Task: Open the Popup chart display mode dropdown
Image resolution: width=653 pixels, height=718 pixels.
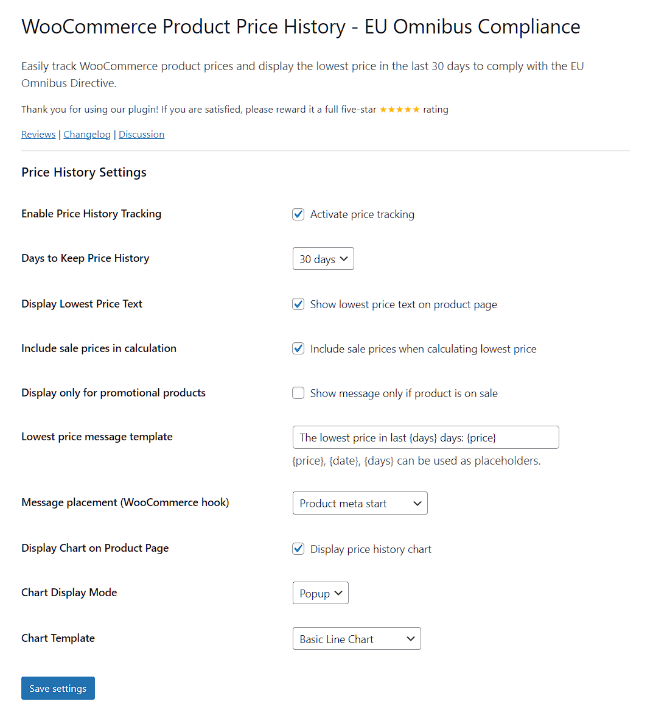Action: pos(320,594)
